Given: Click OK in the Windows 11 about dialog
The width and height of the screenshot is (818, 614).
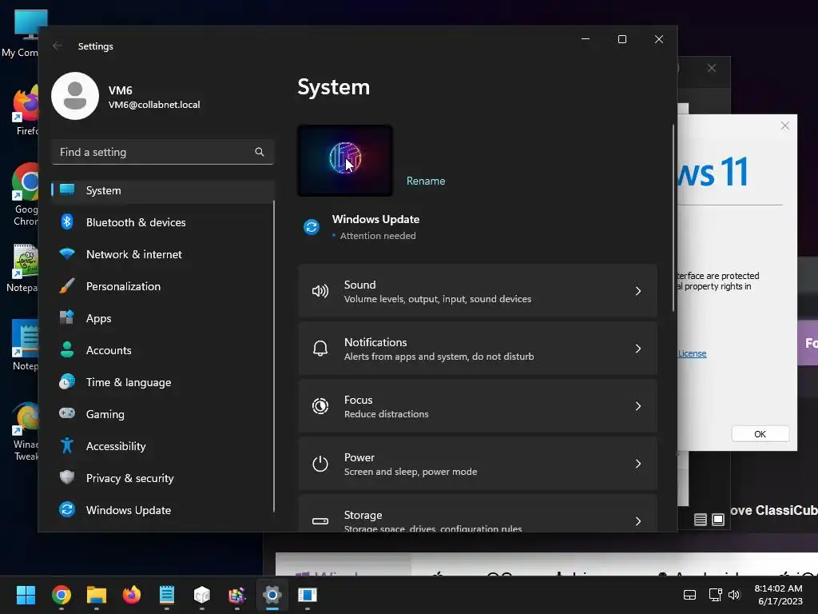Looking at the screenshot, I should click(760, 434).
